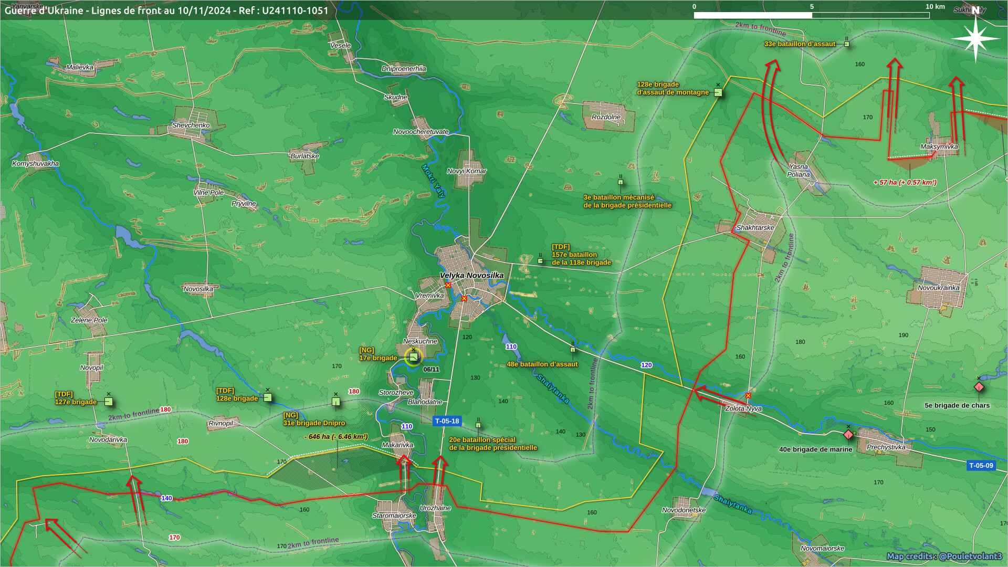Click the map title header text

pos(166,10)
